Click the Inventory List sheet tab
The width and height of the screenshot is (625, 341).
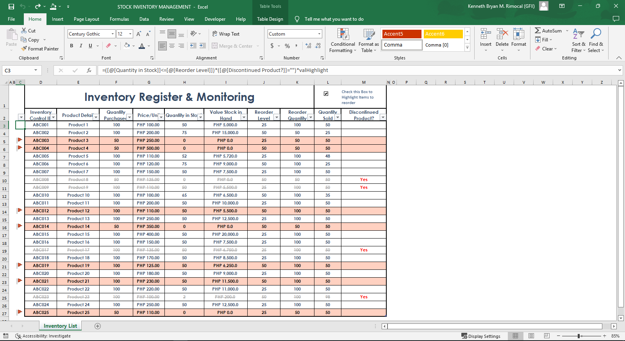click(60, 326)
